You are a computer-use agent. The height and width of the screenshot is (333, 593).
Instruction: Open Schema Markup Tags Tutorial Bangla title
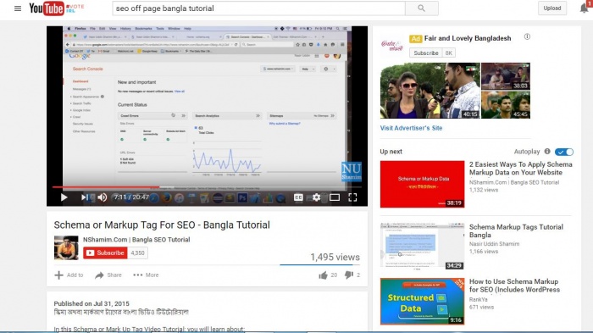[x=516, y=230]
